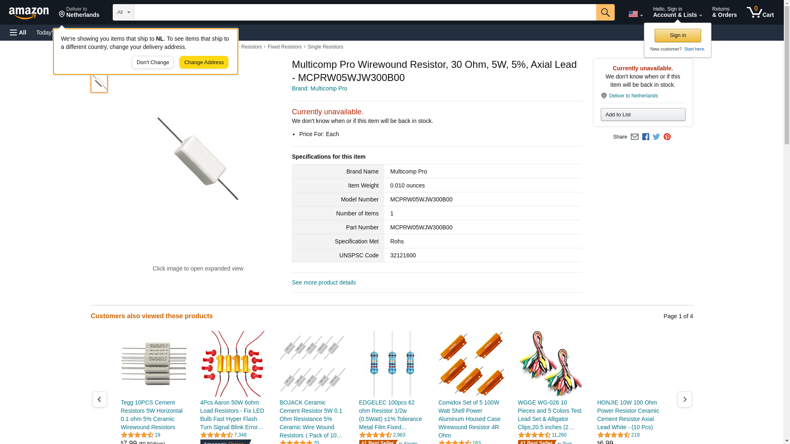This screenshot has height=444, width=790.
Task: Open the country flag language selector
Action: point(635,14)
